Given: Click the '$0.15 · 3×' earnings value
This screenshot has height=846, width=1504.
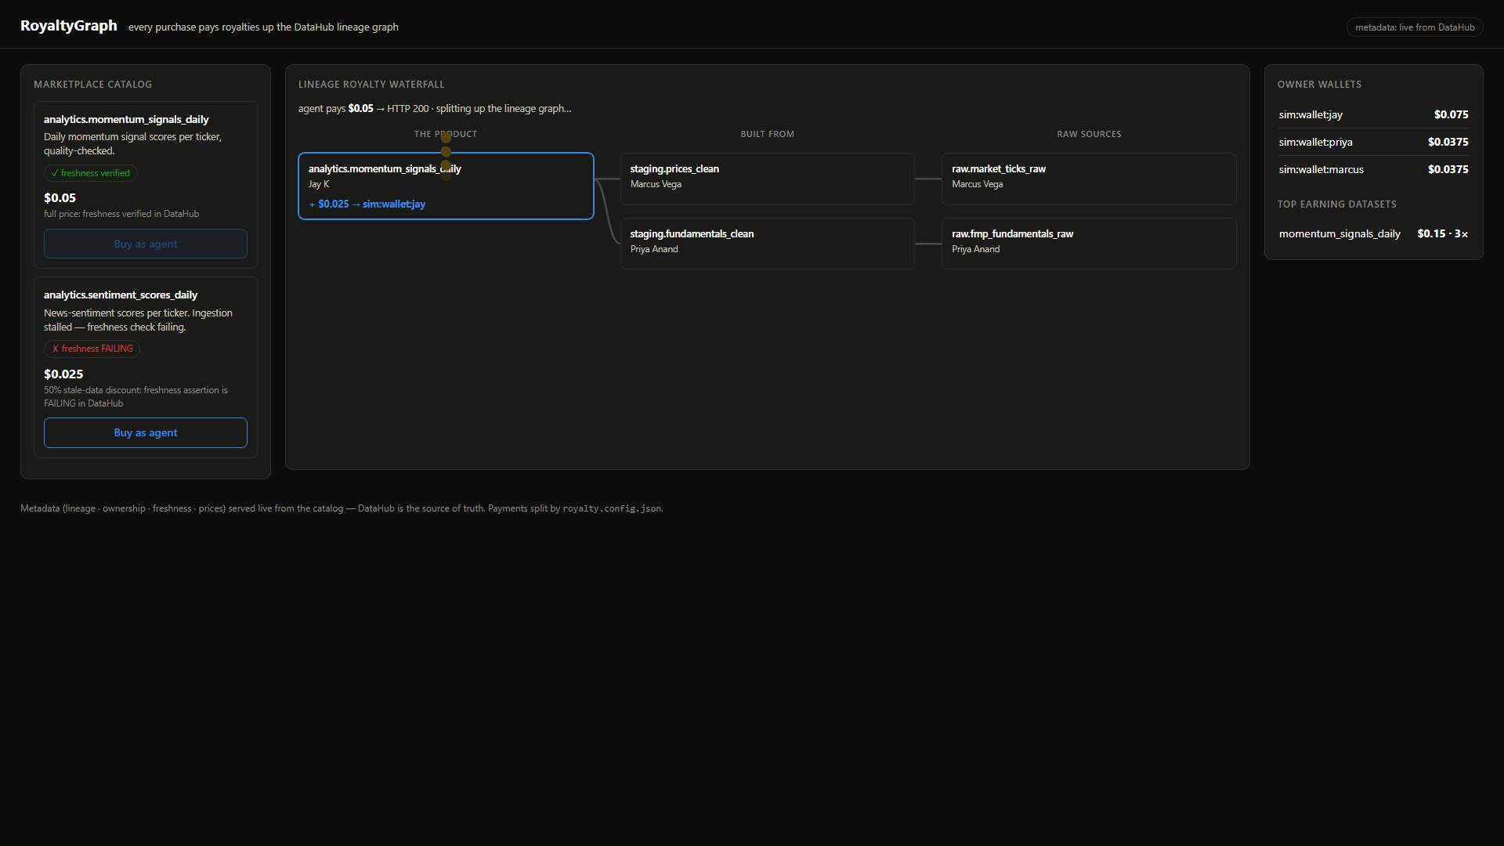Looking at the screenshot, I should 1443,233.
